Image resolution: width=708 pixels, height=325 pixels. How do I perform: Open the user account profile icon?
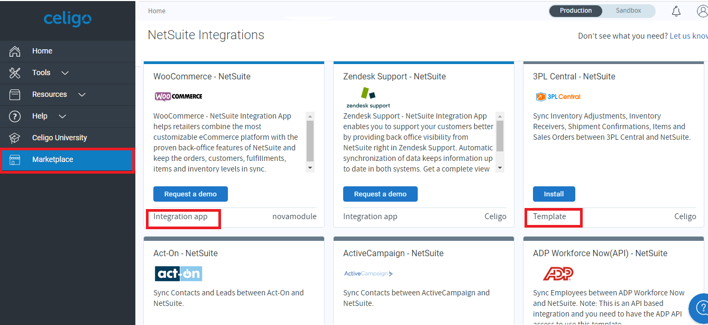(x=703, y=11)
